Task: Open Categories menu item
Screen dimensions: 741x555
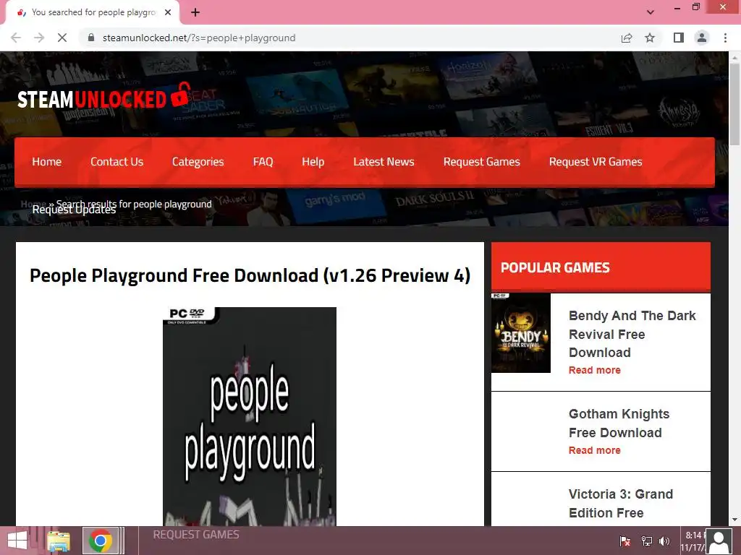Action: click(x=198, y=162)
